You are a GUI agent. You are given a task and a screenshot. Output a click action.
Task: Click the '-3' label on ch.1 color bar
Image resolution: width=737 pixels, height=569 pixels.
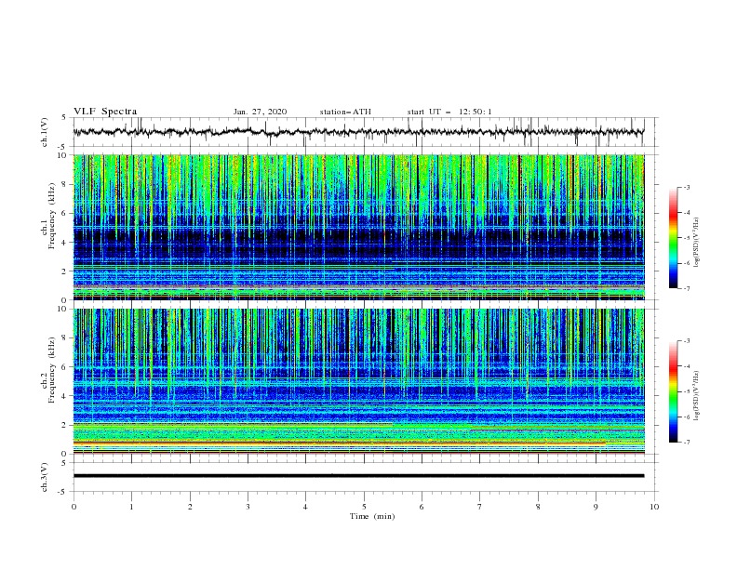pyautogui.click(x=686, y=187)
